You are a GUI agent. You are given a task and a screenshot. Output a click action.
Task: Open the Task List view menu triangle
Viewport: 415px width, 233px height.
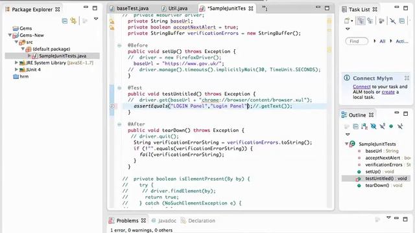click(348, 28)
